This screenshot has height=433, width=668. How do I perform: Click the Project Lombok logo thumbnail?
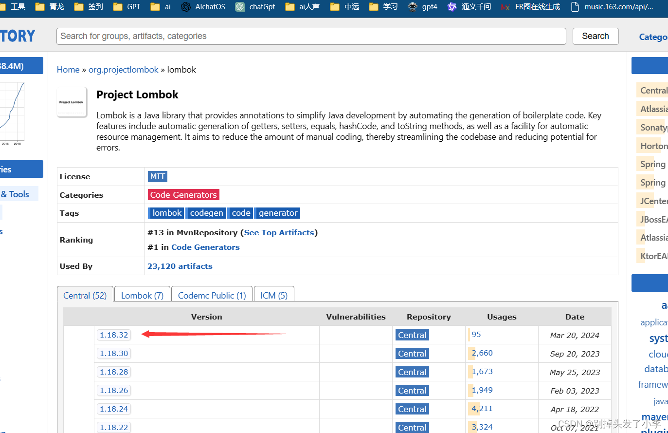pos(72,102)
